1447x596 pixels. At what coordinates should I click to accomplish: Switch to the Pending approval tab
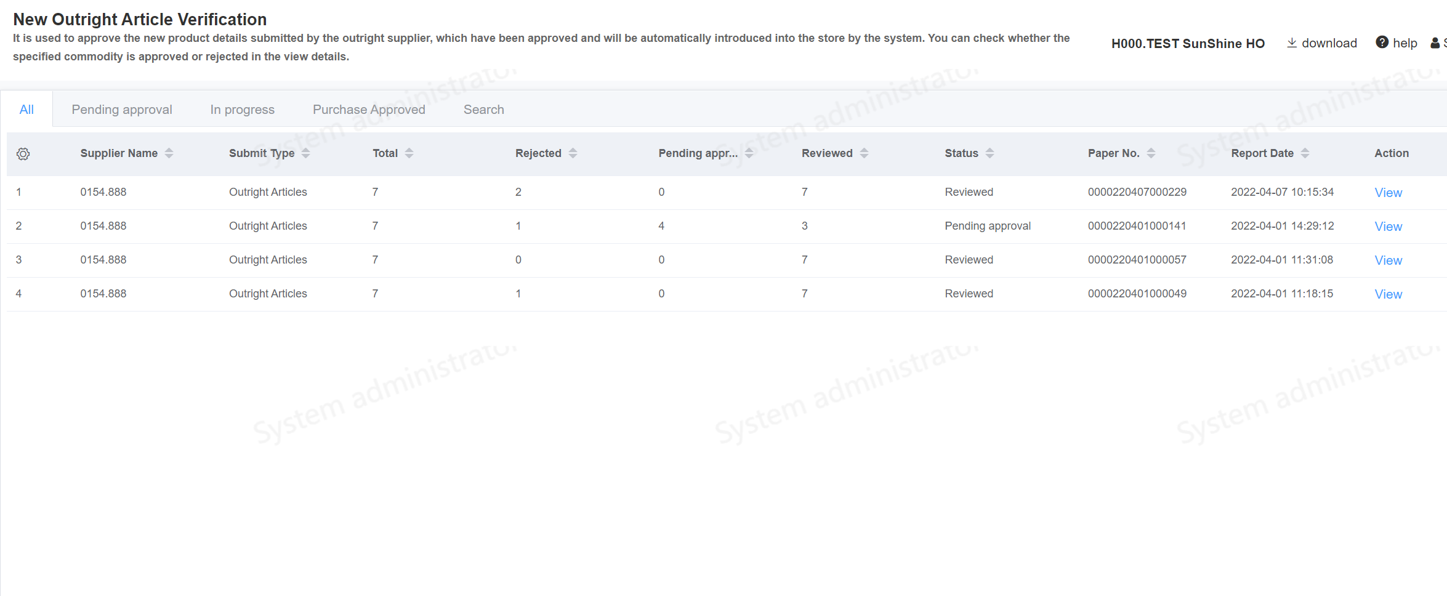(x=122, y=110)
